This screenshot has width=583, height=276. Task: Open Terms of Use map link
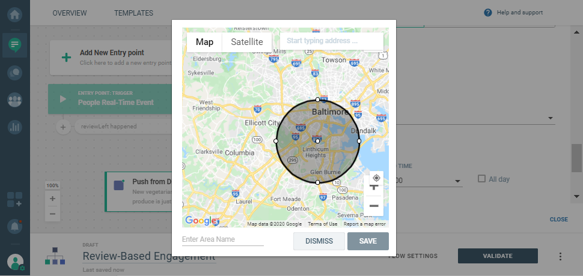tap(323, 224)
